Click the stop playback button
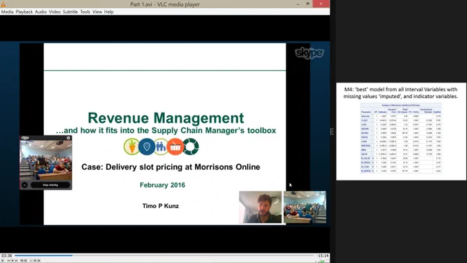This screenshot has width=467, height=263. (x=12, y=261)
